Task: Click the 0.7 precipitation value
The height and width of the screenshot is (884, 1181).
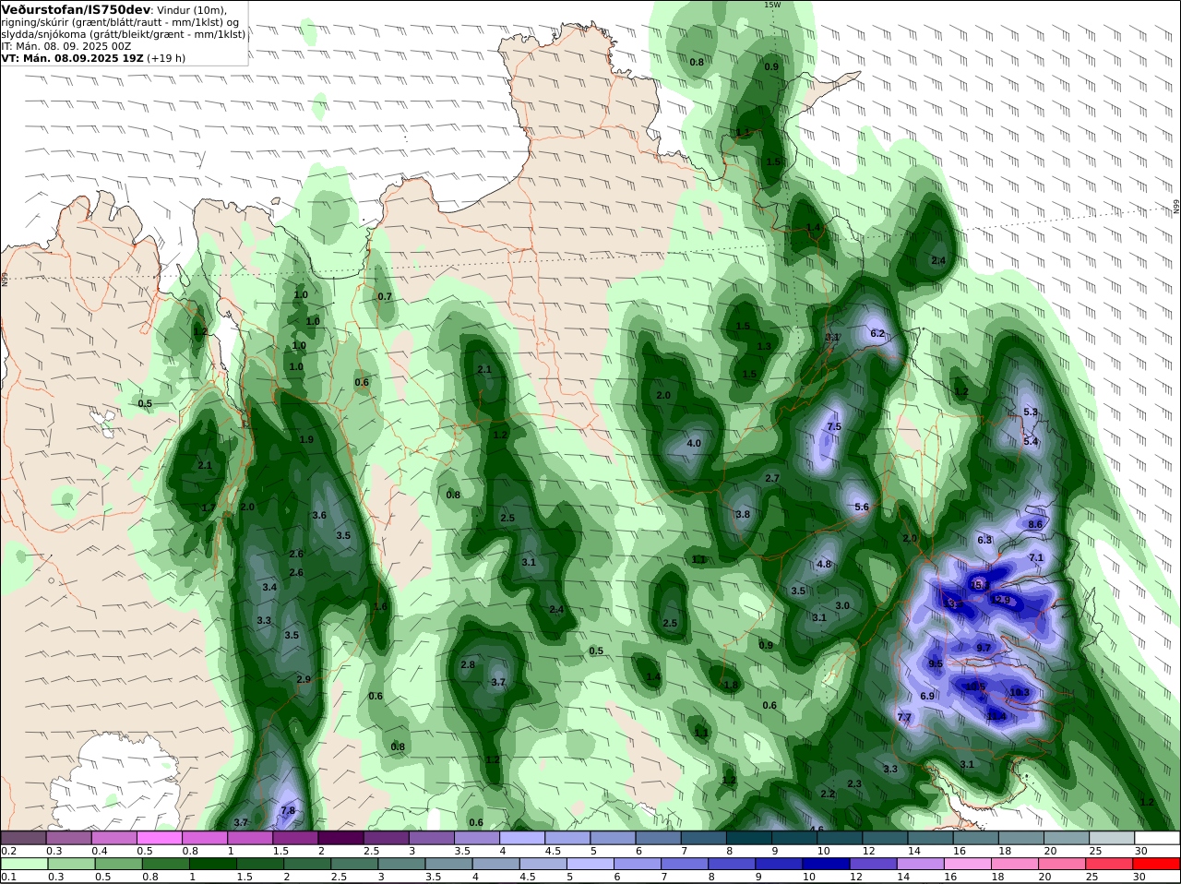Action: point(385,296)
